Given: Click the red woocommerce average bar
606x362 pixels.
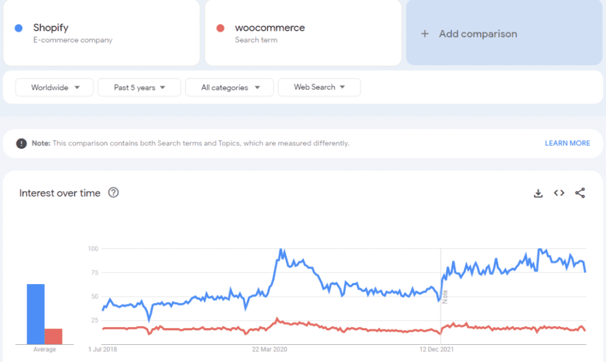Looking at the screenshot, I should click(53, 336).
